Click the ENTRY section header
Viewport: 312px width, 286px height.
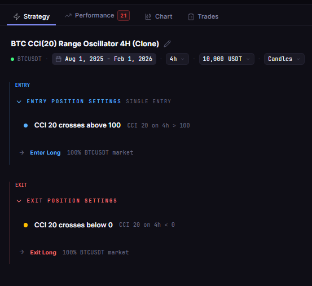(x=23, y=85)
